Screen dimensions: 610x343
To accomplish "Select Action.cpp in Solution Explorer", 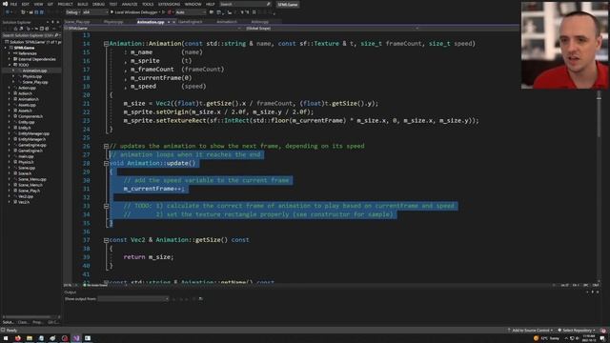I will pos(27,88).
